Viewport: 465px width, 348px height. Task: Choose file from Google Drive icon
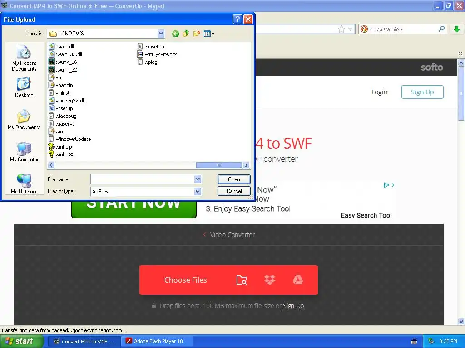click(x=298, y=280)
